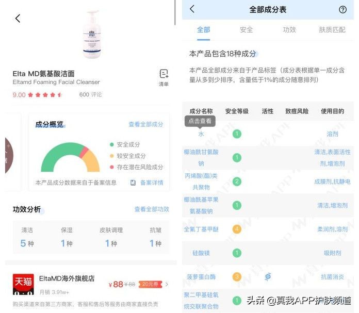Tap safety badge for 硅酸镁
The width and height of the screenshot is (359, 313).
click(237, 253)
